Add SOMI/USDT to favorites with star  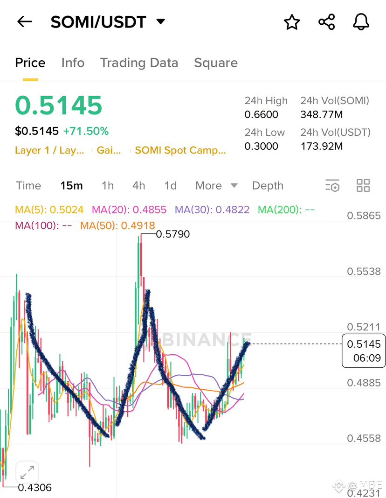point(291,22)
